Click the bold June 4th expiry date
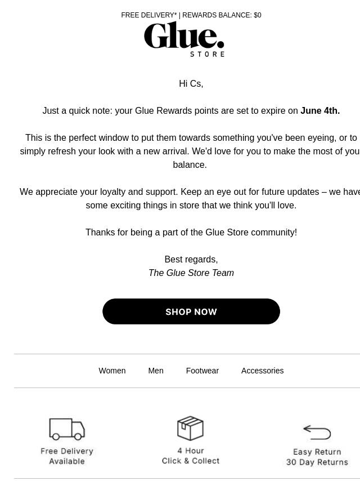Screen dimensions: 360x481 click(x=320, y=111)
